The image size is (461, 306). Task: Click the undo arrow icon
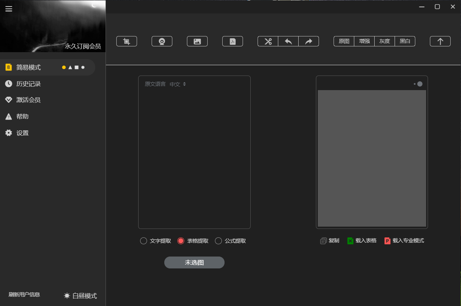(288, 41)
